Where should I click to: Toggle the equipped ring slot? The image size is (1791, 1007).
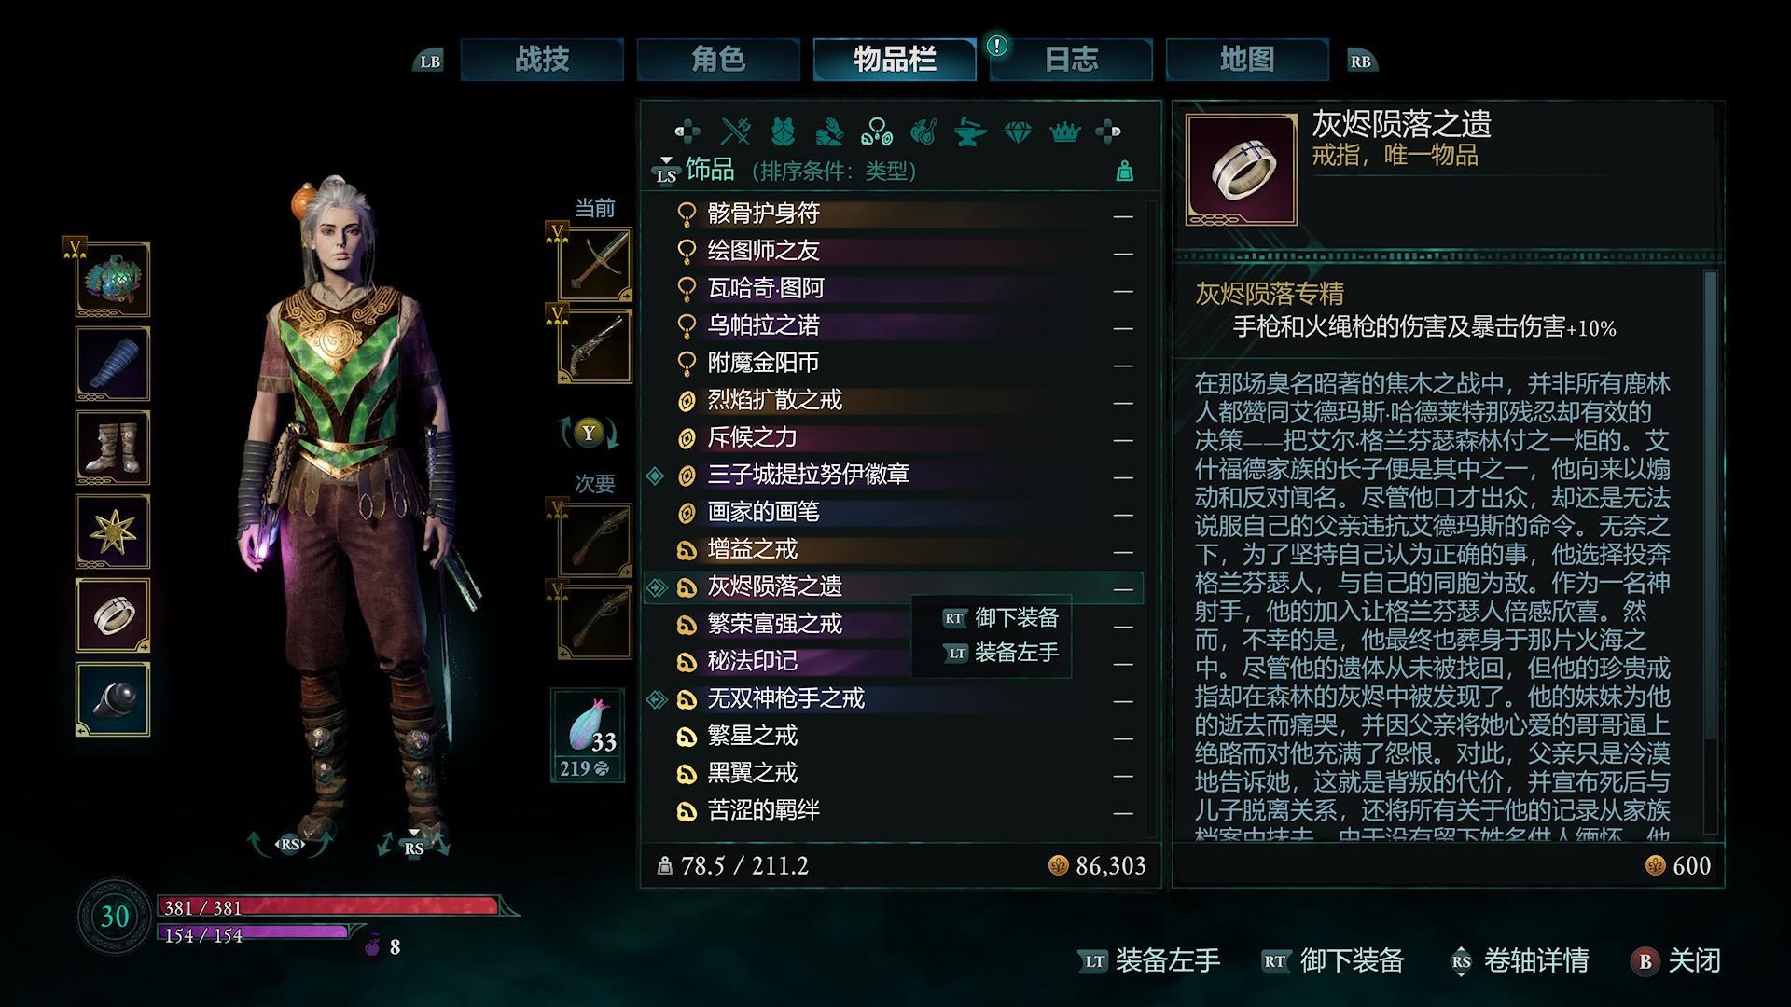click(113, 615)
